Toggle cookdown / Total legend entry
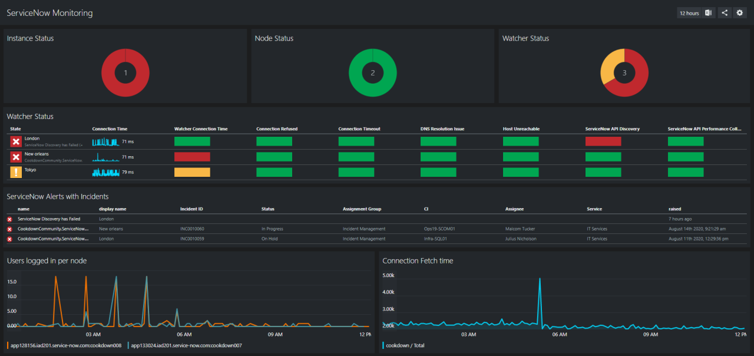The width and height of the screenshot is (754, 356). tap(404, 345)
